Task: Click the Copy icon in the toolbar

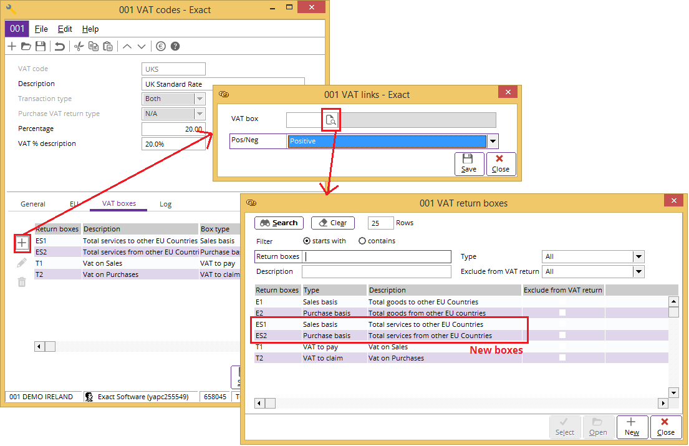Action: click(94, 46)
